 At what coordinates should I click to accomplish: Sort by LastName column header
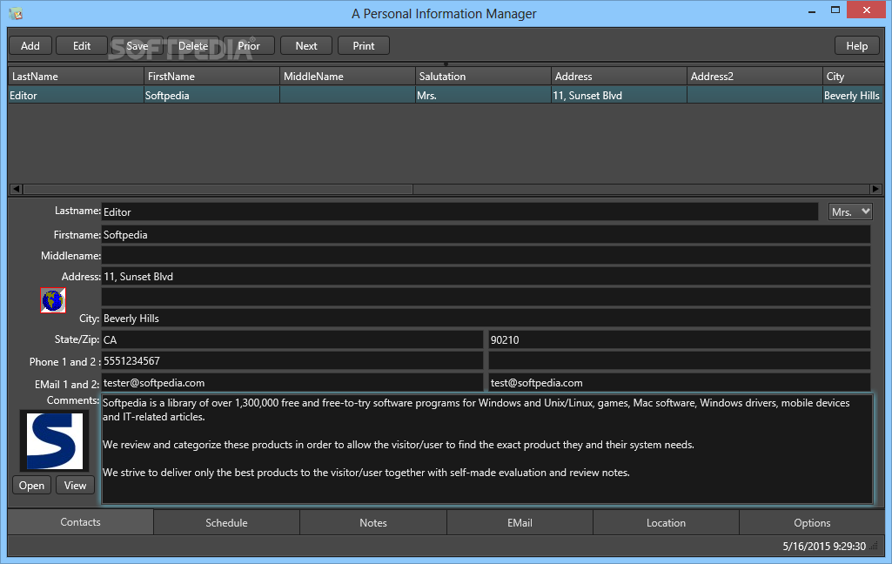click(76, 77)
